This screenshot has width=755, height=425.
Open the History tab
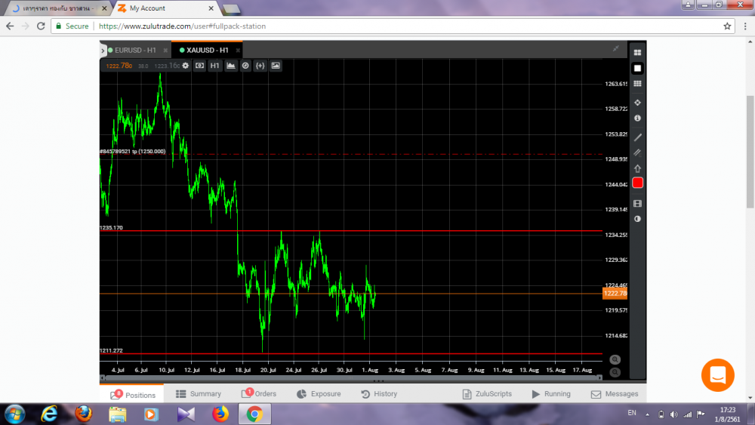[x=379, y=394]
